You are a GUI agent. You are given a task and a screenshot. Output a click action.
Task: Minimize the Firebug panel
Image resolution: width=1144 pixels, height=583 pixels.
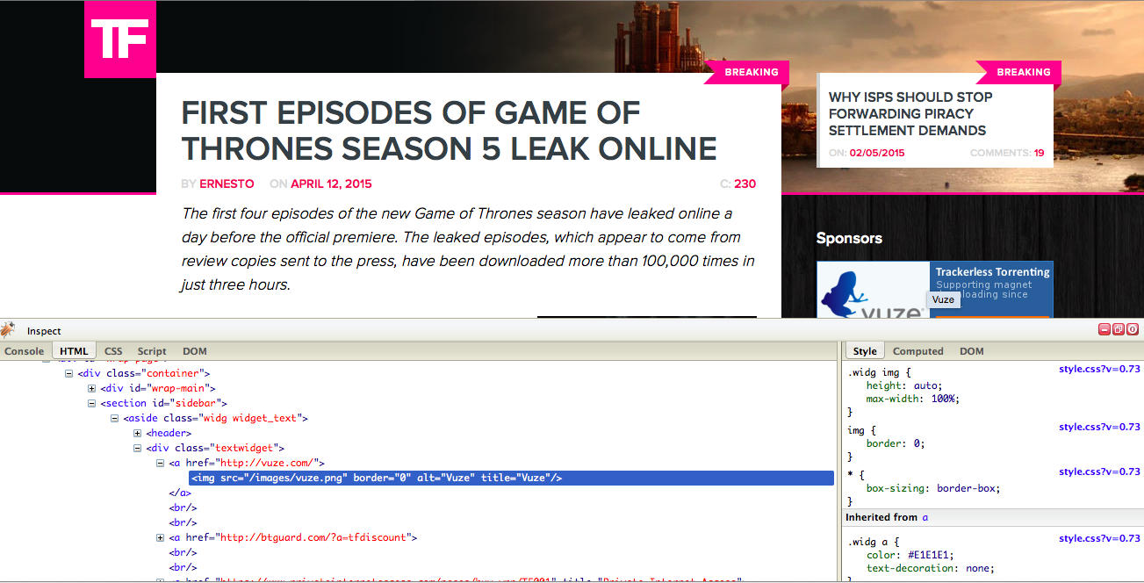click(x=1104, y=330)
